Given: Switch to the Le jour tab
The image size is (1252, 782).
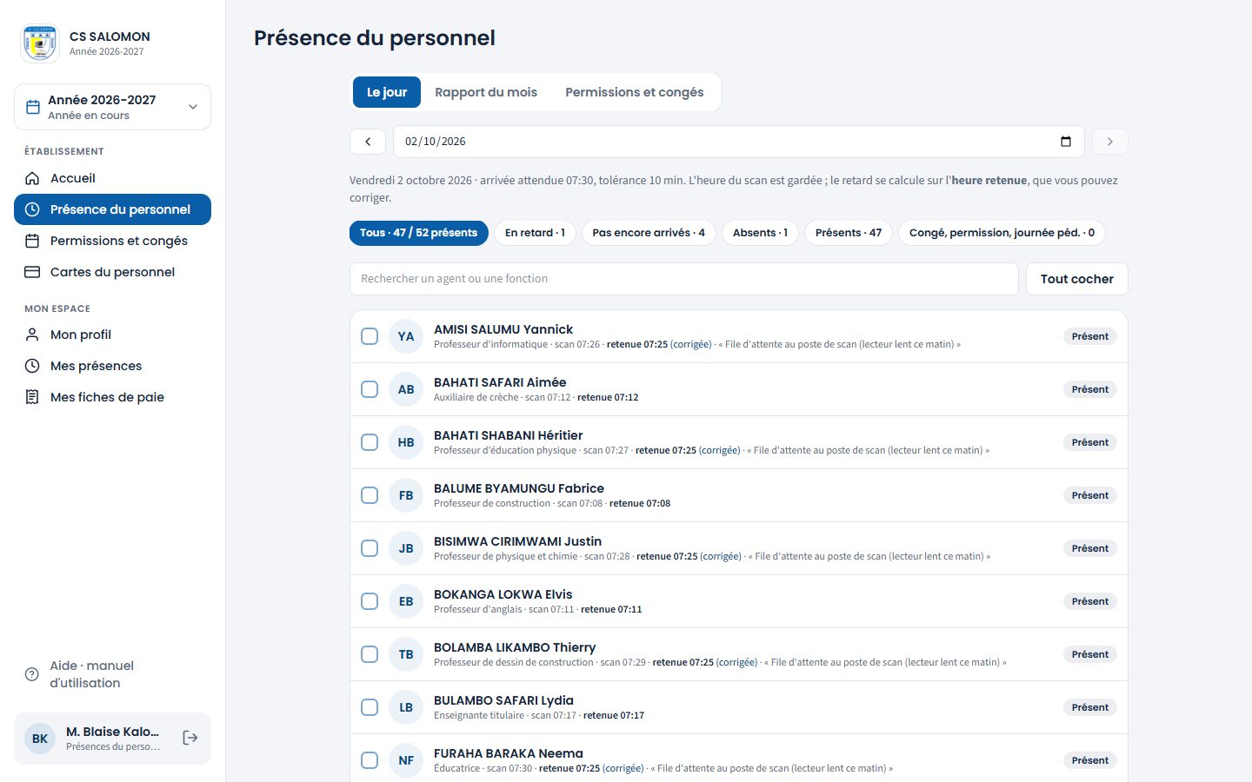Looking at the screenshot, I should (x=387, y=92).
